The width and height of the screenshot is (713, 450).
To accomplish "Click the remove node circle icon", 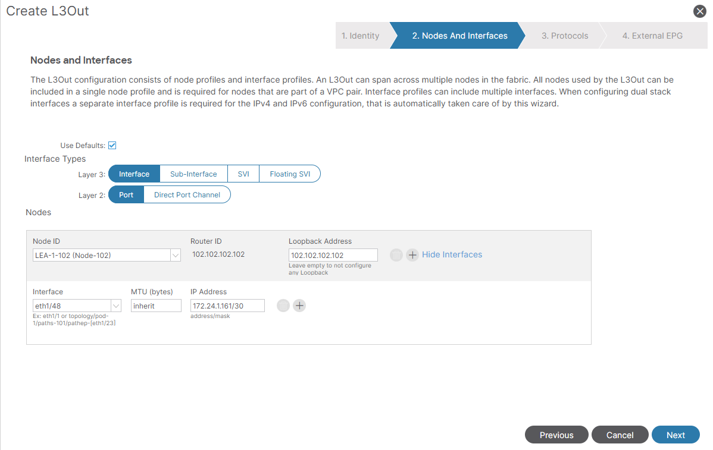I will tap(396, 255).
